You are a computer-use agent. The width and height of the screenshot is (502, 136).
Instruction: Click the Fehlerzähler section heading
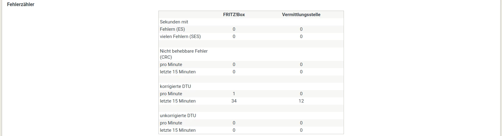point(21,5)
